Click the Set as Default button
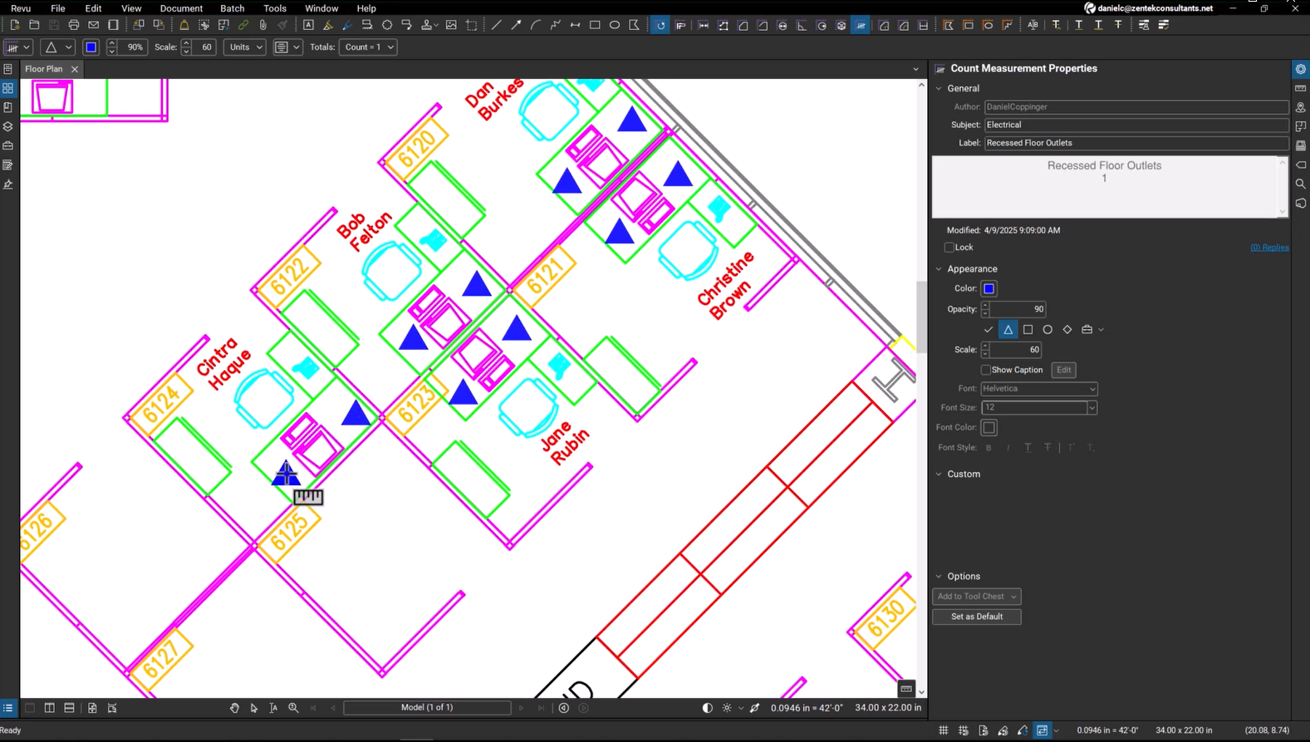 pos(976,617)
